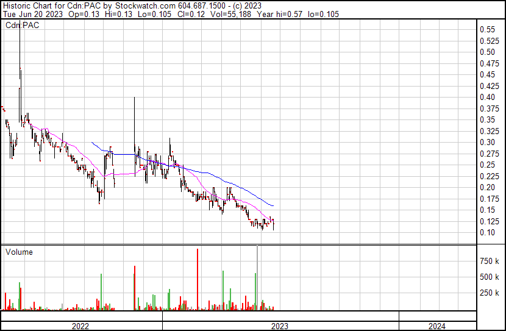Click the Volume panel label

coord(19,252)
